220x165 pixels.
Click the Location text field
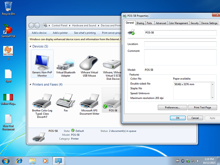[x=180, y=44]
